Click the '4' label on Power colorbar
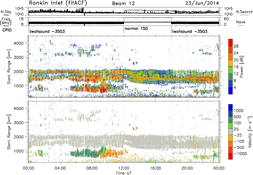Screen dimensions: 253x175 [x=235, y=88]
